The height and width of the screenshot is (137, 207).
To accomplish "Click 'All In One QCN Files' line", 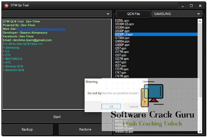I will (x=23, y=44).
